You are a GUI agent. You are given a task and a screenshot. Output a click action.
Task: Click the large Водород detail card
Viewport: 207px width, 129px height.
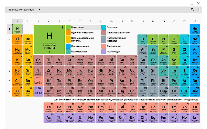49,39
